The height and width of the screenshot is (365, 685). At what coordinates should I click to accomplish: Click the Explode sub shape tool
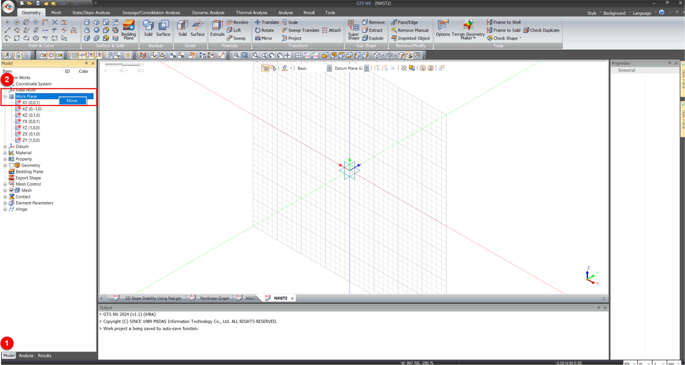pos(373,38)
